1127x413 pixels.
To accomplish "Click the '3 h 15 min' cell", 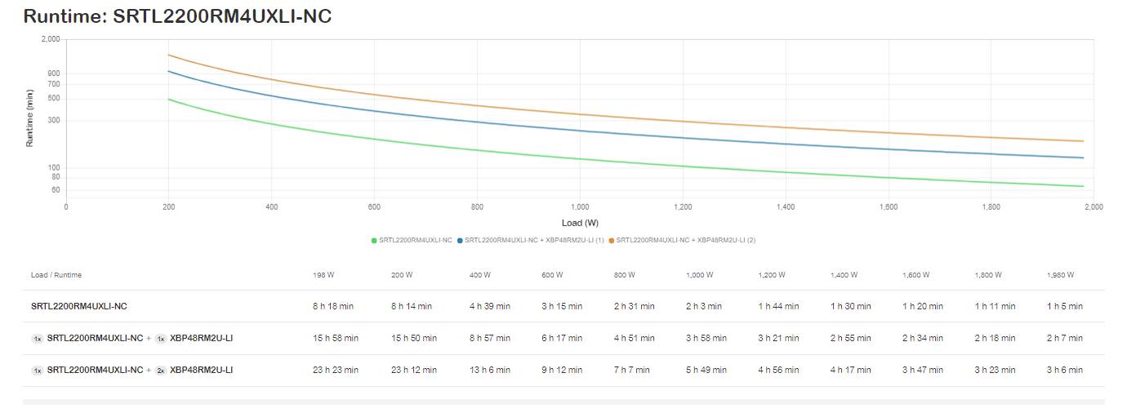I will pos(562,306).
